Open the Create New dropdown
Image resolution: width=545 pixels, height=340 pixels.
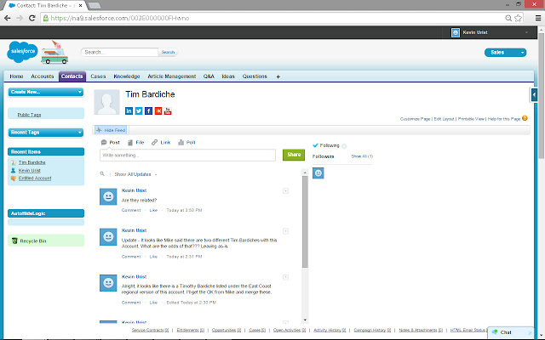tap(46, 92)
